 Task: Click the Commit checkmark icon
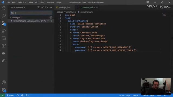pyautogui.click(x=42, y=7)
